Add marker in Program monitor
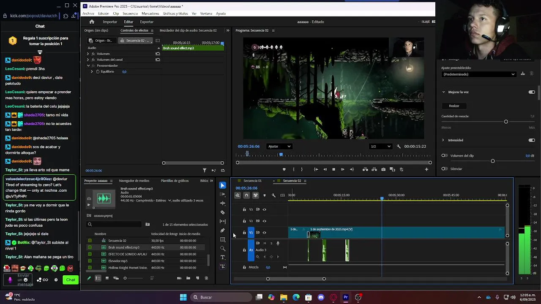 (x=284, y=169)
